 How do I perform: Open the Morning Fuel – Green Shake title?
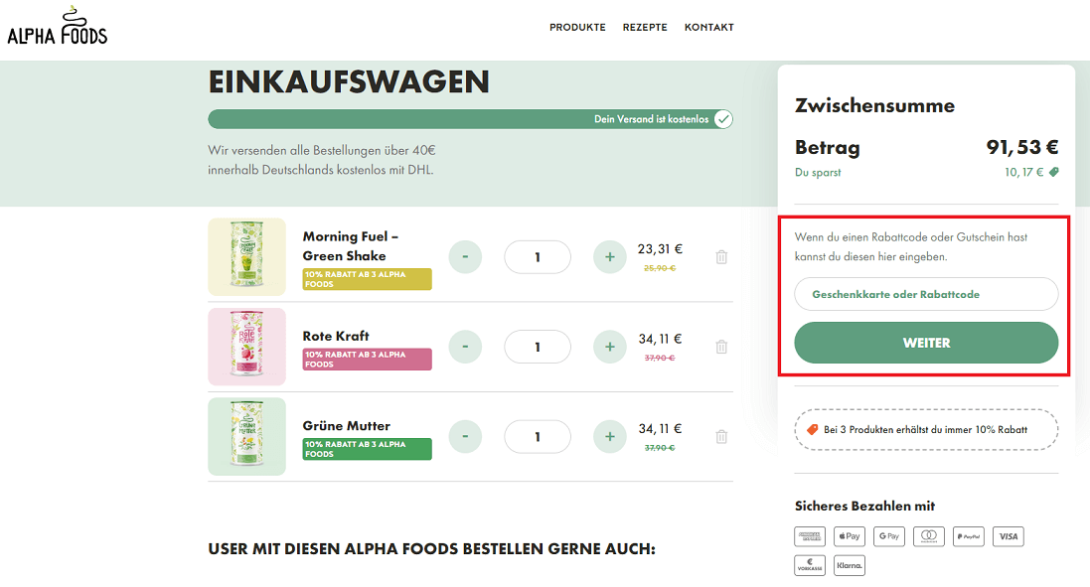click(x=351, y=246)
